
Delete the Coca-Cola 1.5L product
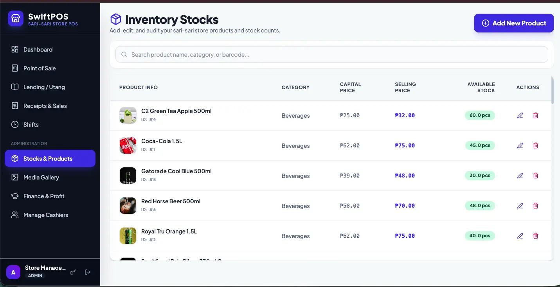(x=536, y=145)
